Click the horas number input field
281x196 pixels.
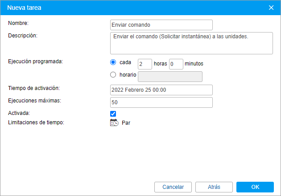(x=145, y=64)
